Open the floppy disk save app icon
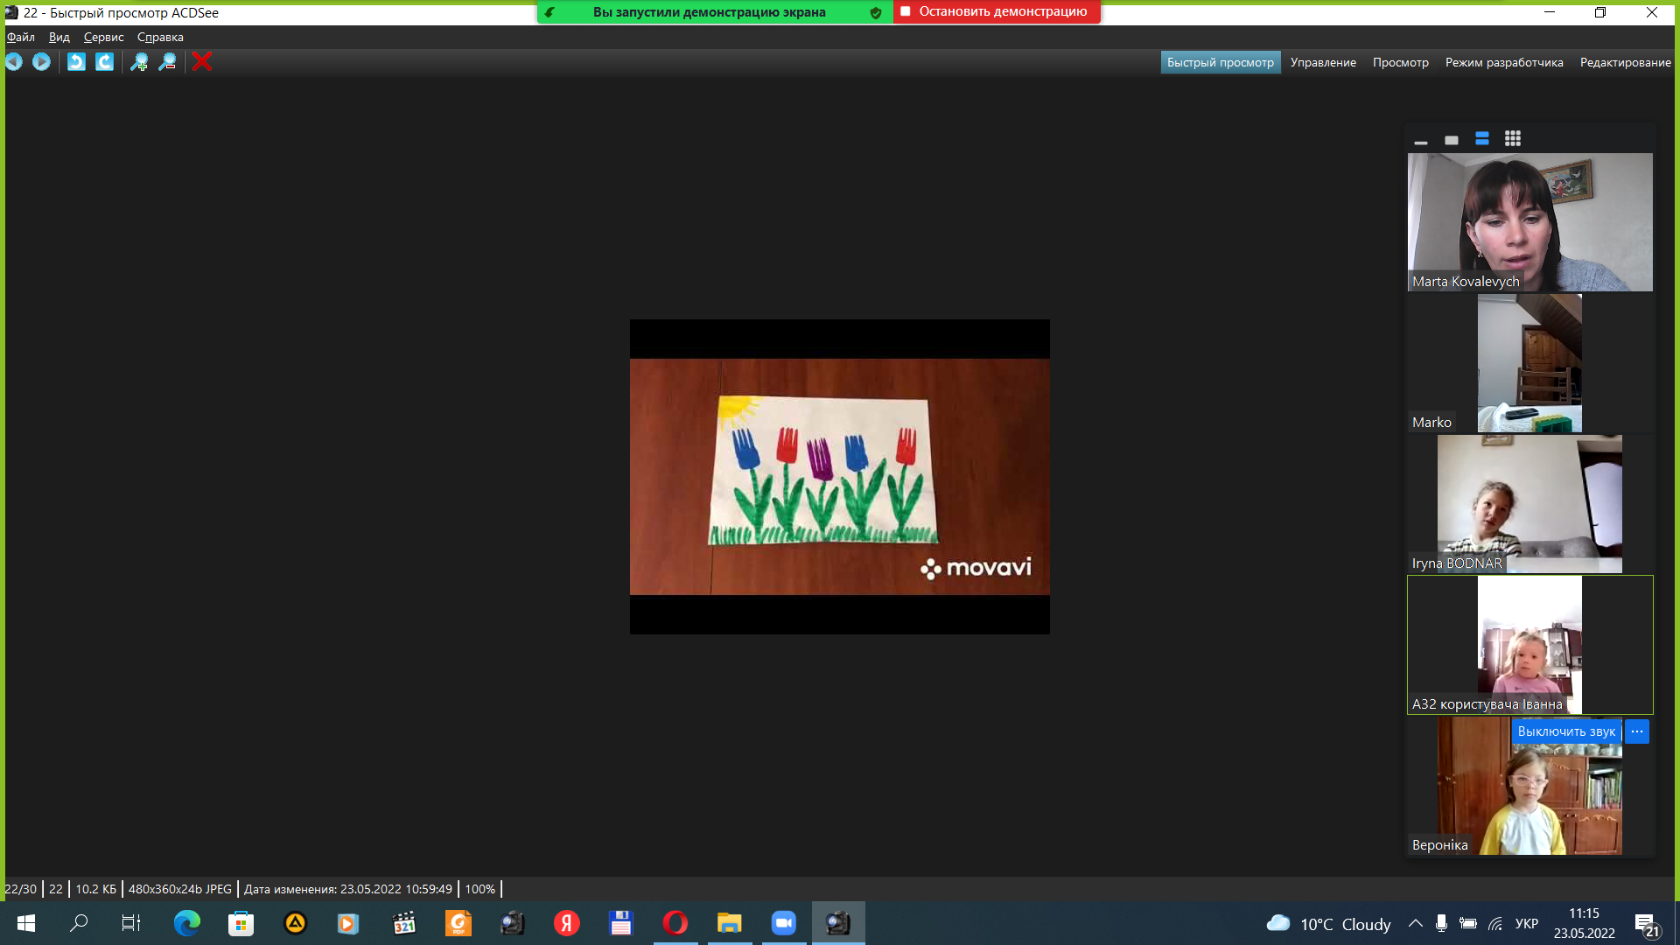This screenshot has height=945, width=1680. (x=620, y=923)
